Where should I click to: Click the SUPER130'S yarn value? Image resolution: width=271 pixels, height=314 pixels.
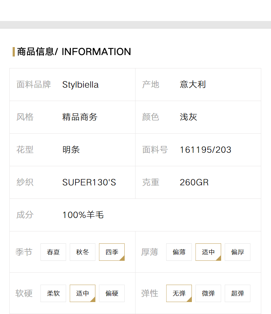tap(89, 182)
